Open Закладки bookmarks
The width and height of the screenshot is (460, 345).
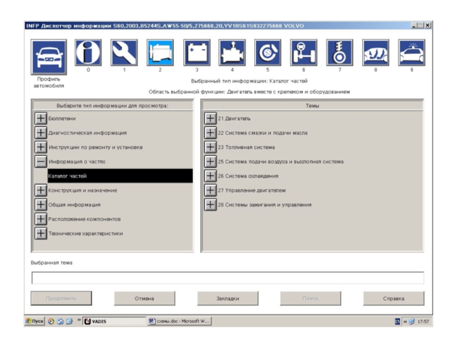coord(228,298)
